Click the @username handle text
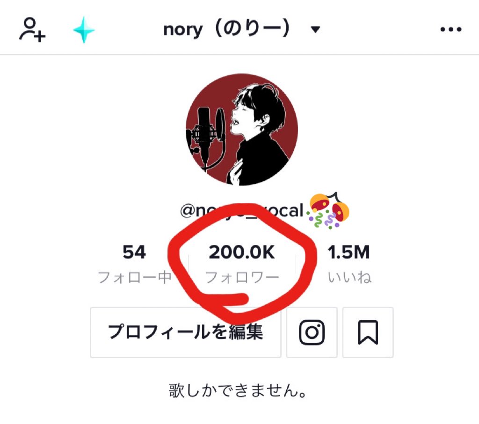Image resolution: width=479 pixels, height=424 pixels. [x=242, y=211]
